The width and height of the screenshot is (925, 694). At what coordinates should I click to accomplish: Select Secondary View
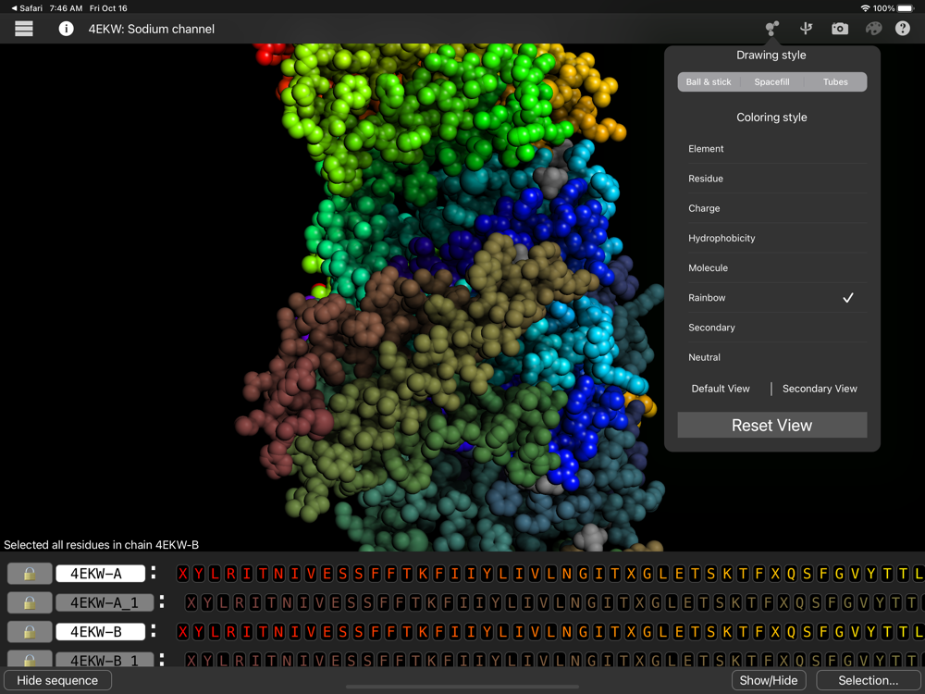coord(820,389)
